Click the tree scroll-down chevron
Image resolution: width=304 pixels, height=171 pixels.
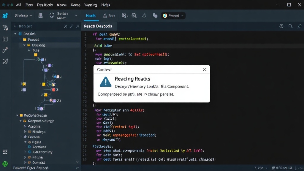pos(77,162)
